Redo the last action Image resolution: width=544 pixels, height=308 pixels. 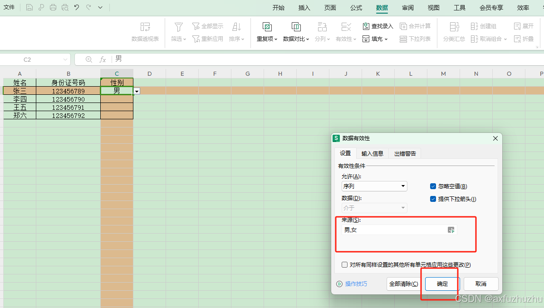click(x=88, y=7)
